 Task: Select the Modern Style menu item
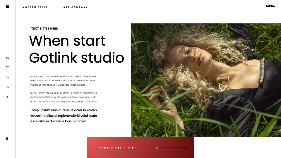click(35, 7)
